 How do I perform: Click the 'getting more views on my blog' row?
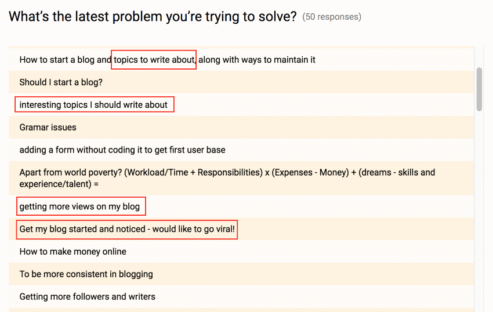click(x=241, y=206)
